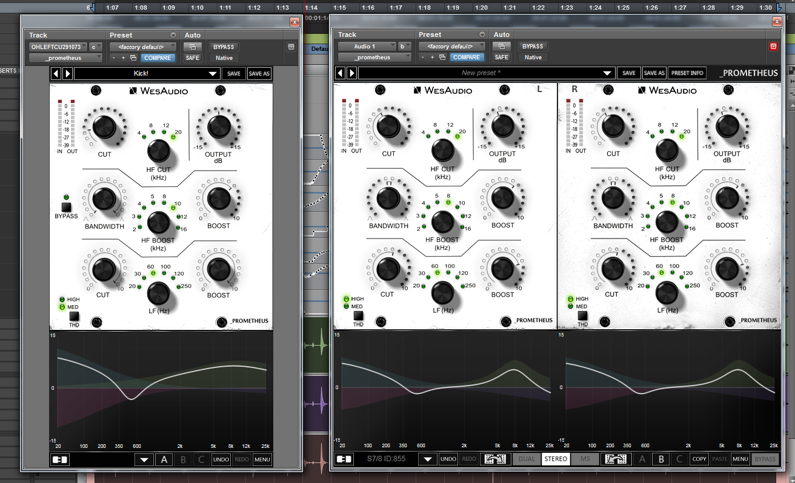Click preset plus icon in left plugin header

[124, 58]
